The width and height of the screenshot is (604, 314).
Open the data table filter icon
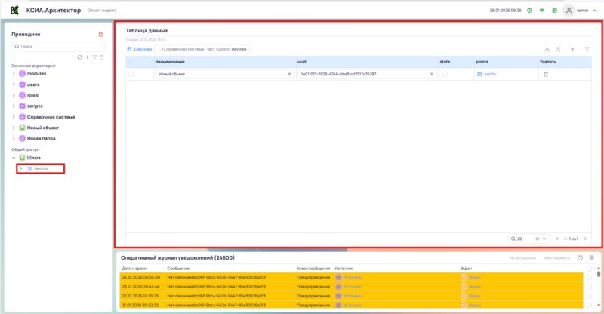tap(587, 49)
